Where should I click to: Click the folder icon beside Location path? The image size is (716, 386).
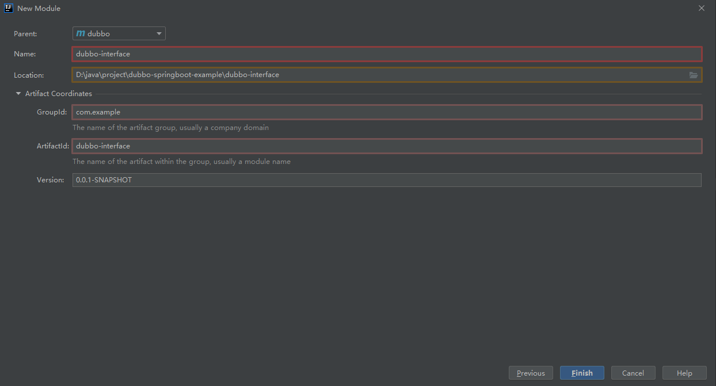click(x=693, y=74)
